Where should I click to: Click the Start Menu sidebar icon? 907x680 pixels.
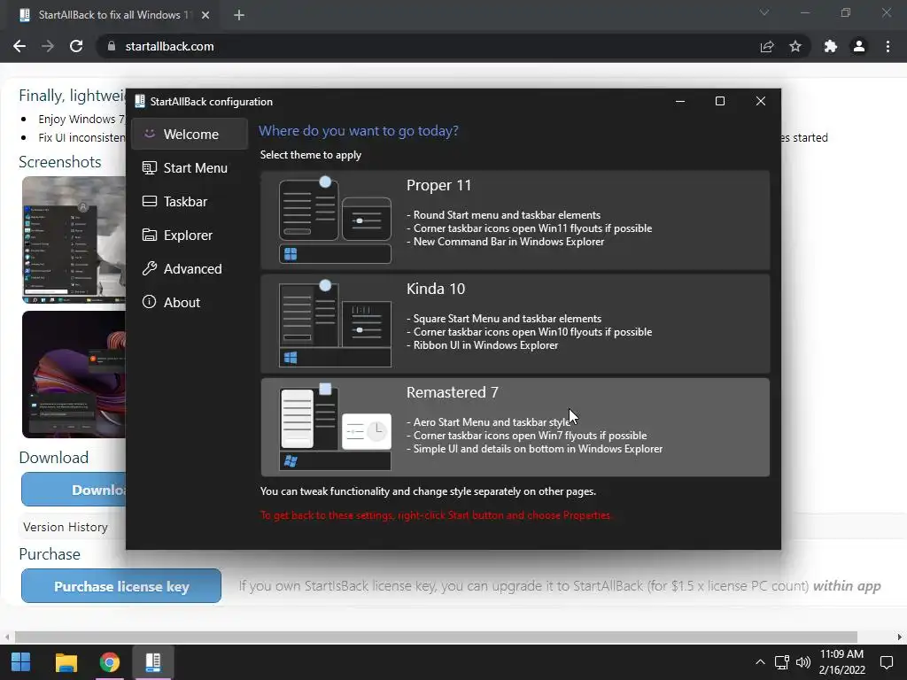point(149,167)
